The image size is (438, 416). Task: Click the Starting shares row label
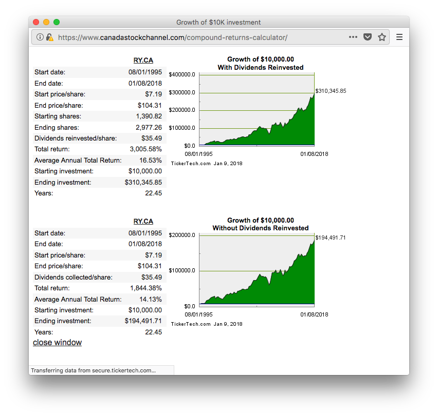pos(58,116)
